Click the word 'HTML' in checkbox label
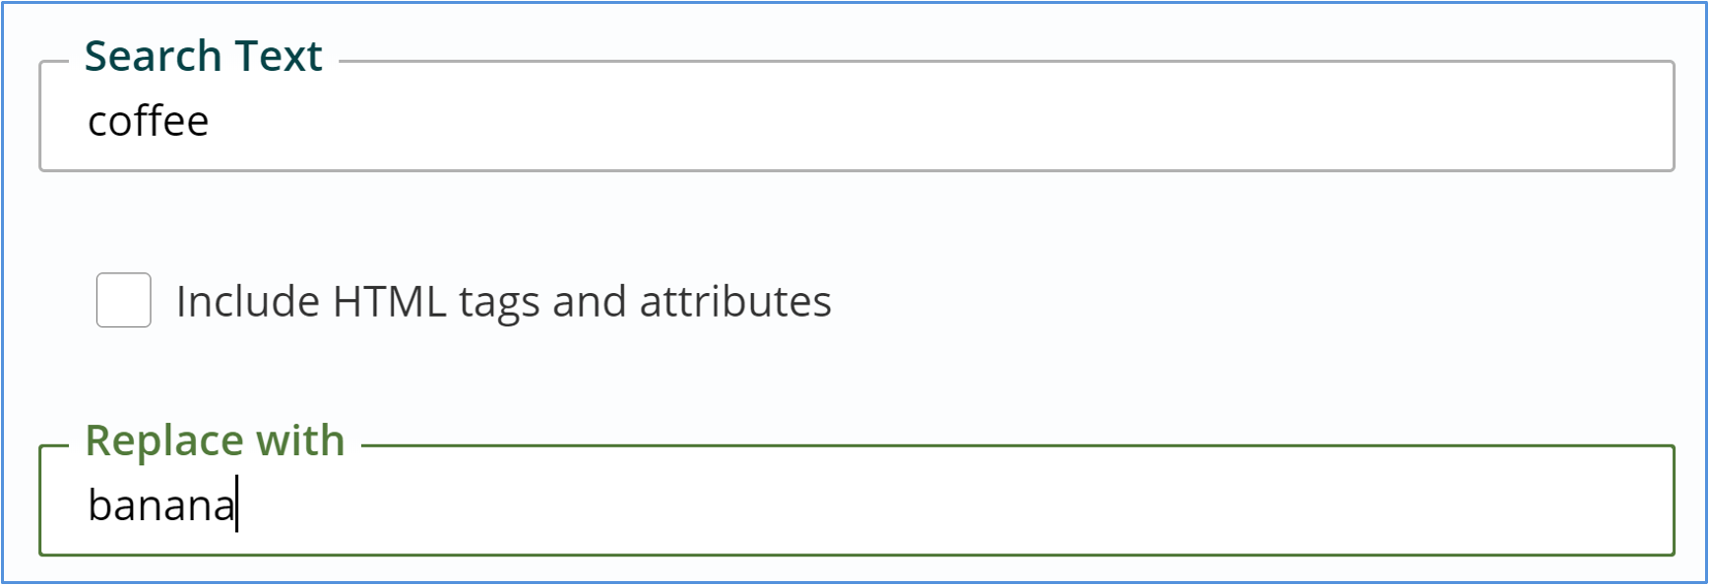Image resolution: width=1709 pixels, height=586 pixels. tap(389, 302)
